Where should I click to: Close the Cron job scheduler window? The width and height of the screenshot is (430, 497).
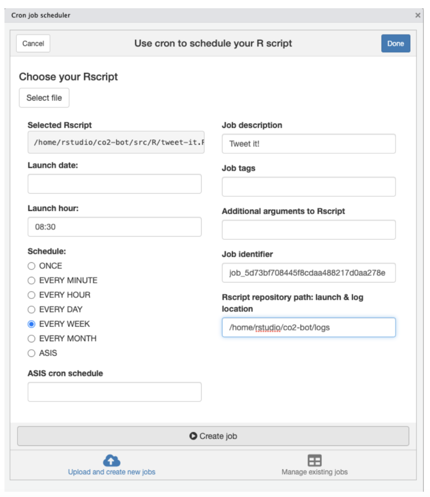[x=418, y=15]
